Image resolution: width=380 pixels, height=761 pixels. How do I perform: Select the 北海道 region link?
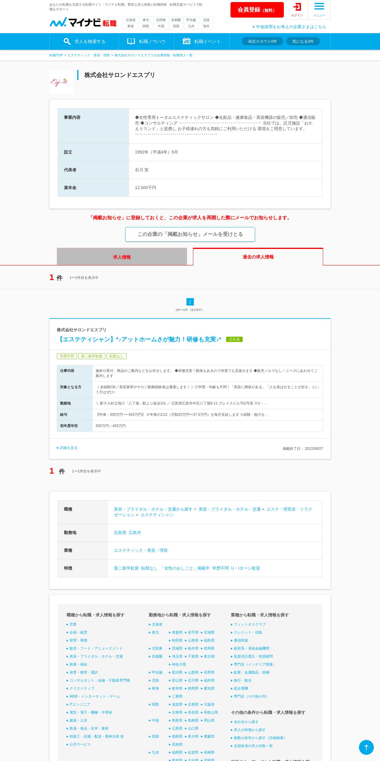click(131, 20)
